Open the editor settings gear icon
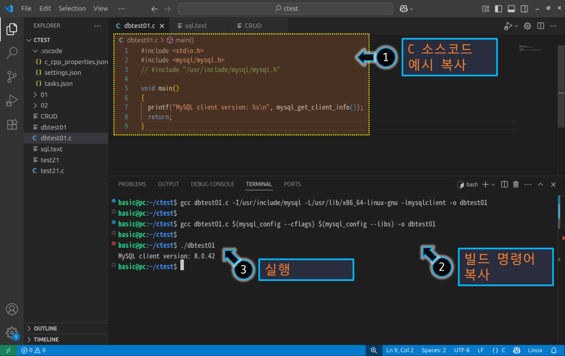565x356 pixels. [527, 26]
